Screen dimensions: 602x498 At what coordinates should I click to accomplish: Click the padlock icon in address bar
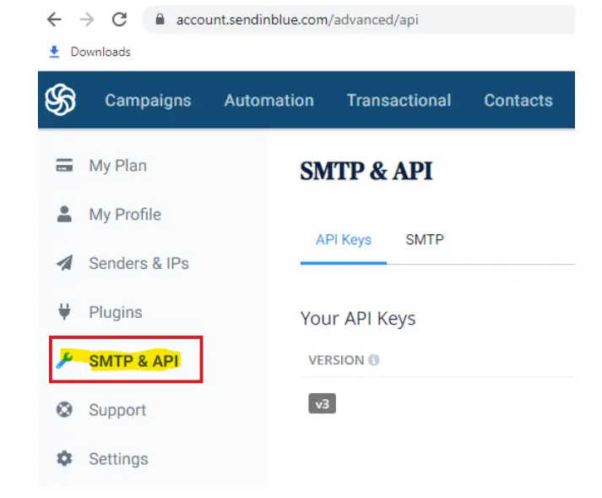160,19
